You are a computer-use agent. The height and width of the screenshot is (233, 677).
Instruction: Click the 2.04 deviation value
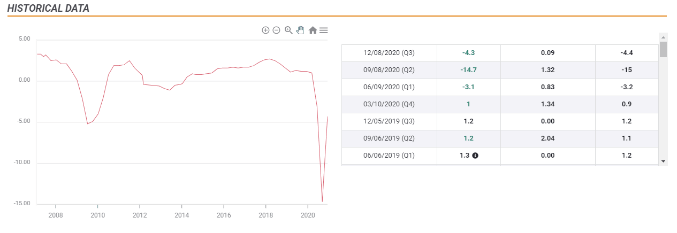pyautogui.click(x=547, y=138)
